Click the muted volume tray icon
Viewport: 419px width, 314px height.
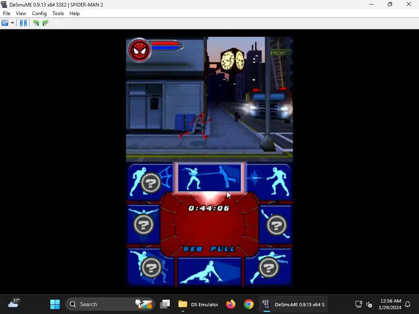pyautogui.click(x=369, y=304)
